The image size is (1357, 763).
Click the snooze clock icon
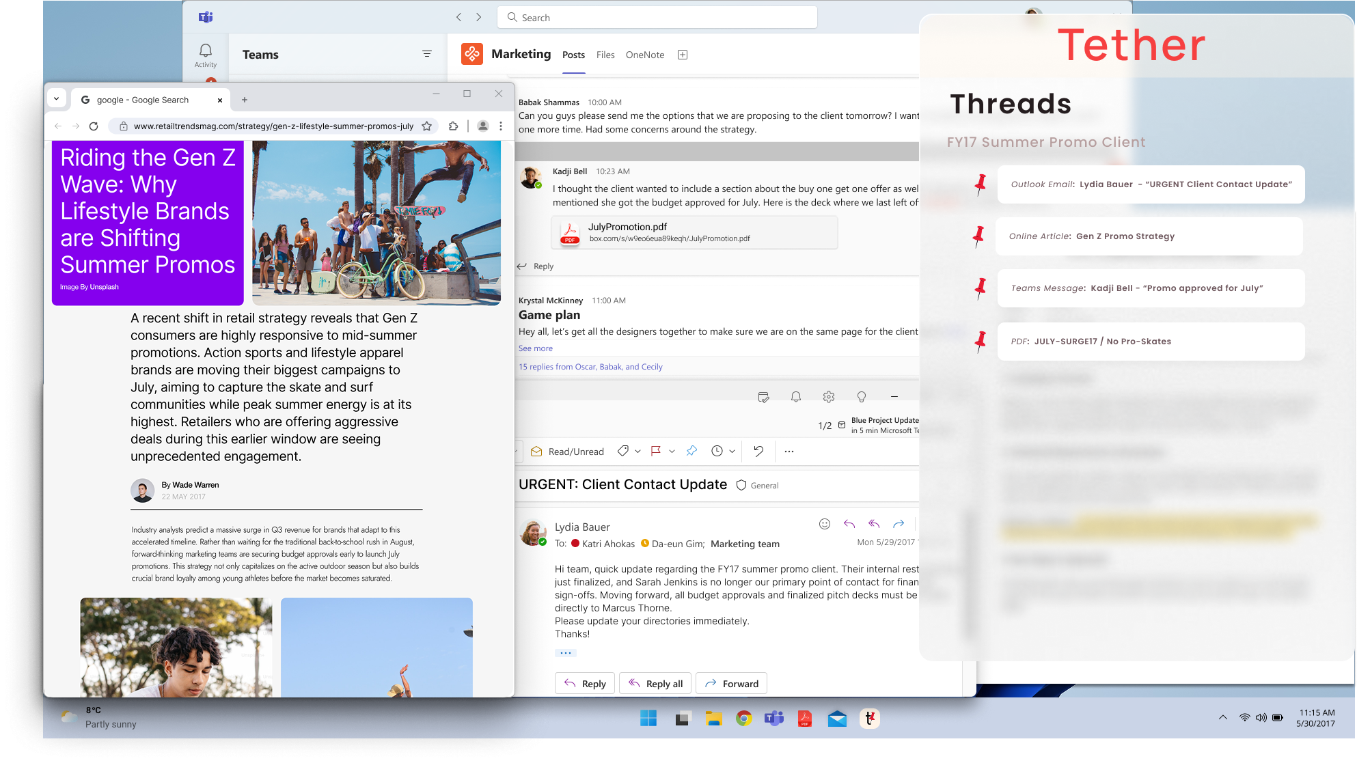[717, 451]
